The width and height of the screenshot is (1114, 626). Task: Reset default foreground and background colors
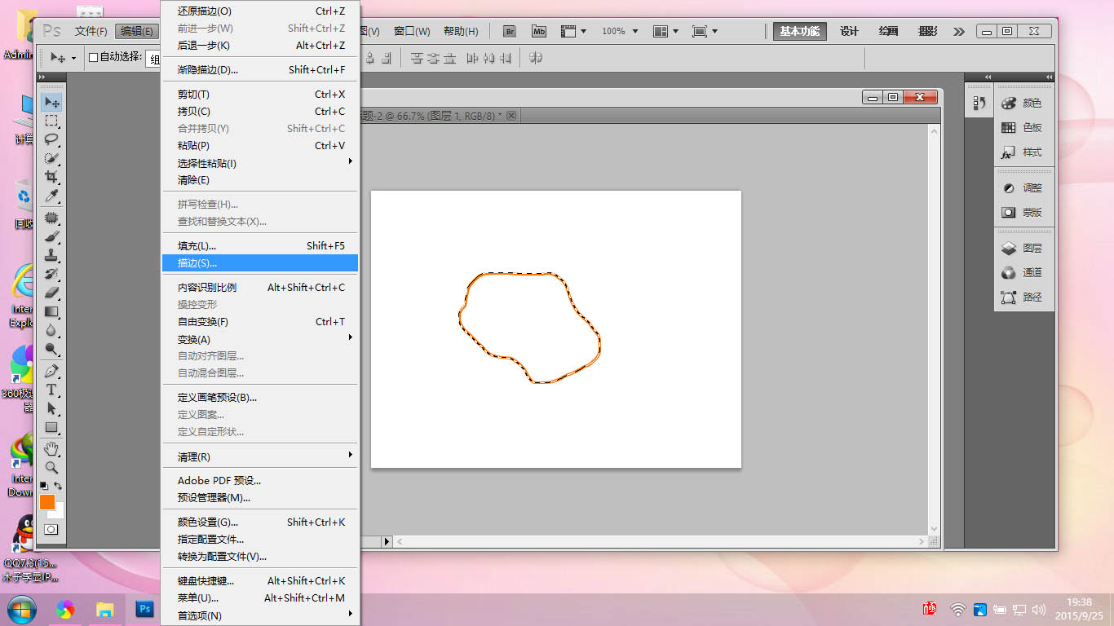pyautogui.click(x=44, y=486)
